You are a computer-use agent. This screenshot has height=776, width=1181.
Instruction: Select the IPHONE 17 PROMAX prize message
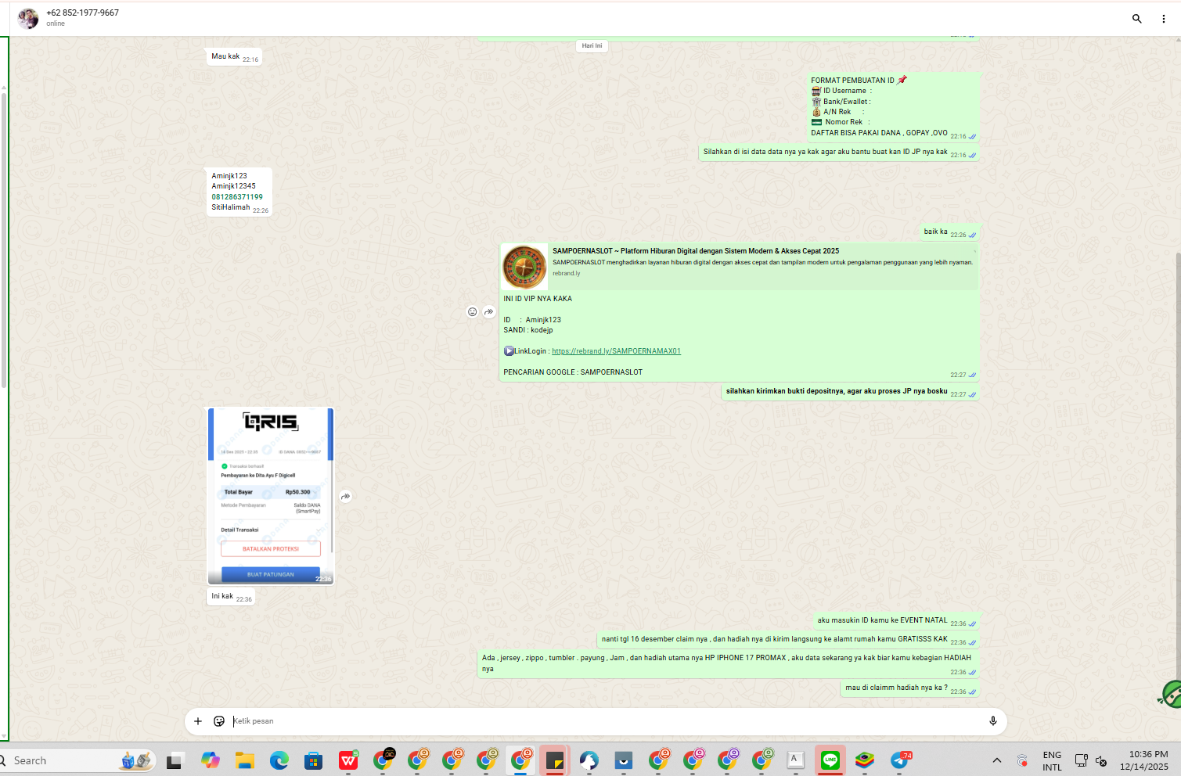coord(729,663)
